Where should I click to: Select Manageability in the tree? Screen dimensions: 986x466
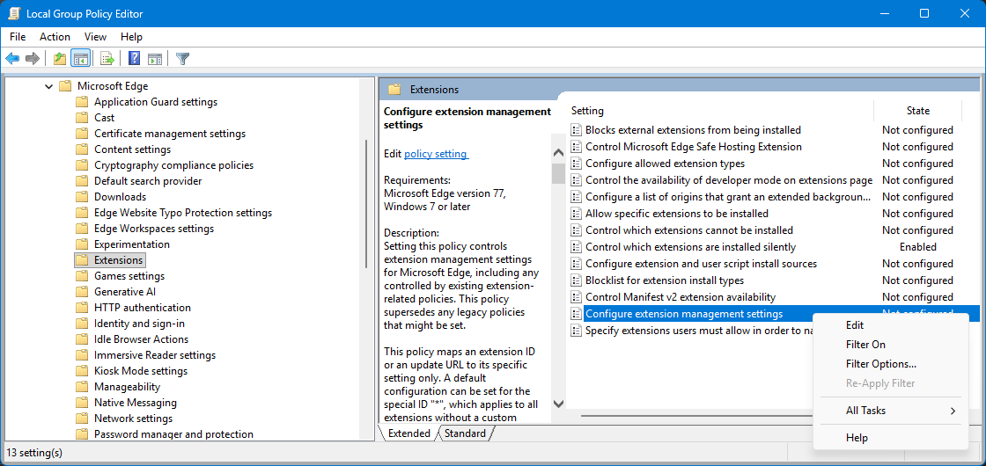point(127,387)
